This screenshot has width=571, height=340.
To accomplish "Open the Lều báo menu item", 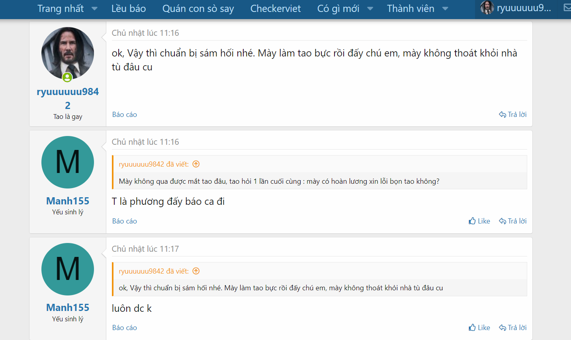I will click(x=129, y=9).
